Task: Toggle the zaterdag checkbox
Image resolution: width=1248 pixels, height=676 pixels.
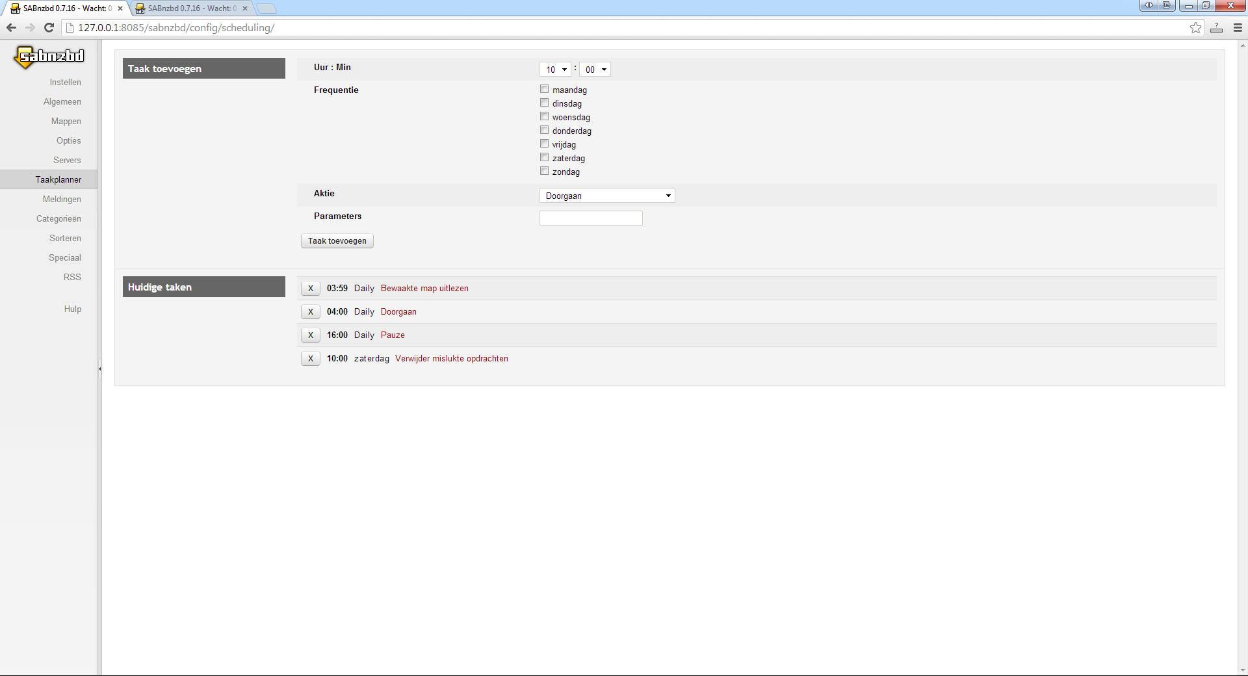Action: 545,157
